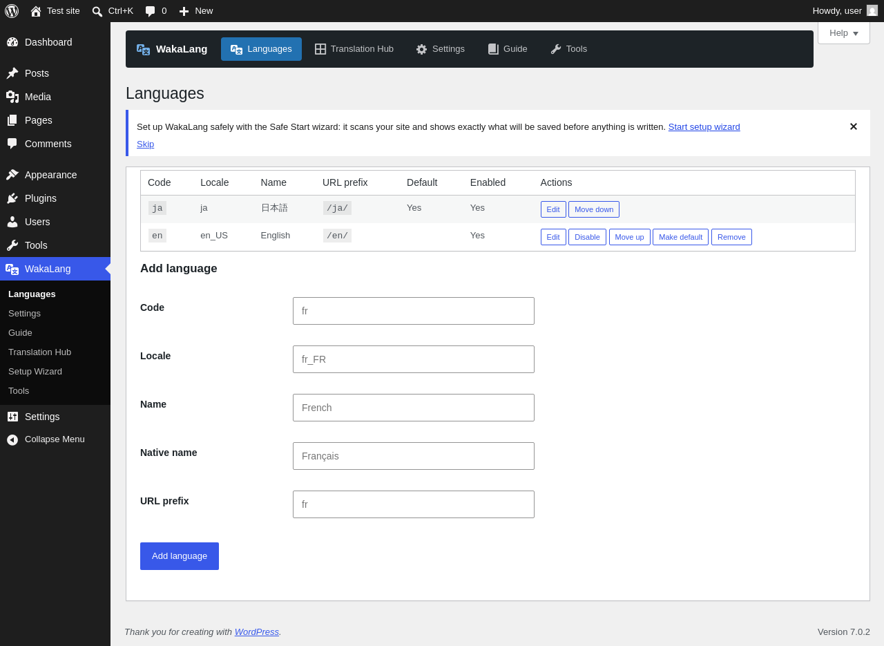This screenshot has height=646, width=884.
Task: Edit the ja language row
Action: 553,209
